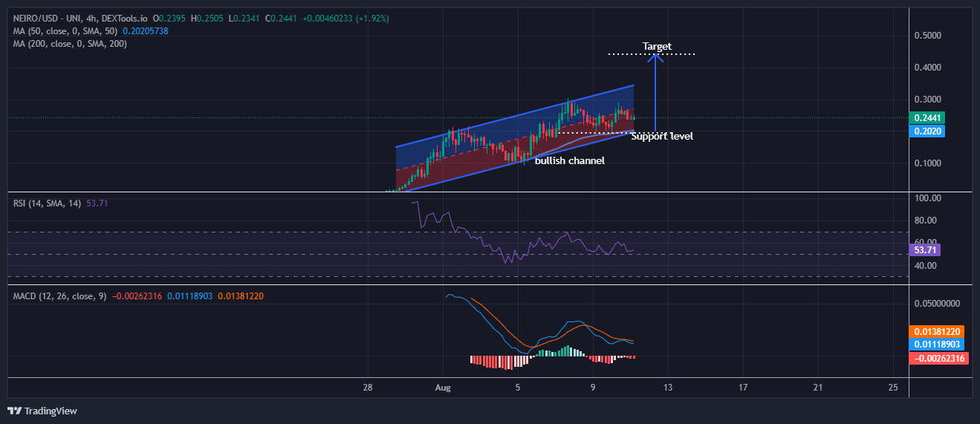This screenshot has height=424, width=980.
Task: Click the '17' date on time axis
Action: (x=743, y=388)
